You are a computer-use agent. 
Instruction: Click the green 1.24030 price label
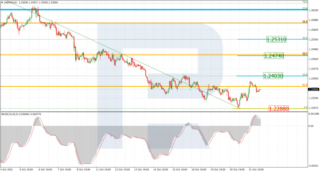tap(273, 76)
